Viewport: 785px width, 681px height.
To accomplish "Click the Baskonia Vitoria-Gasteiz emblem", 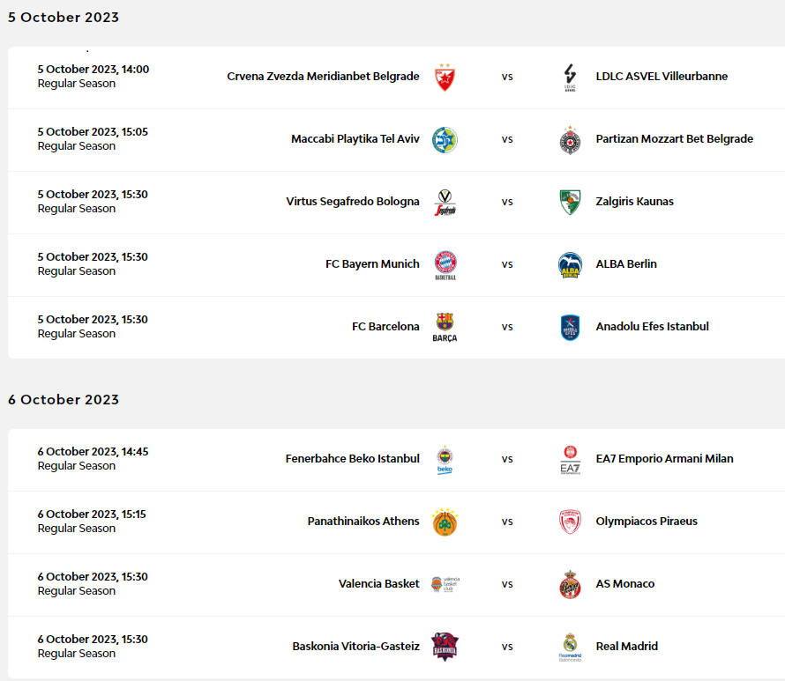I will [x=445, y=647].
